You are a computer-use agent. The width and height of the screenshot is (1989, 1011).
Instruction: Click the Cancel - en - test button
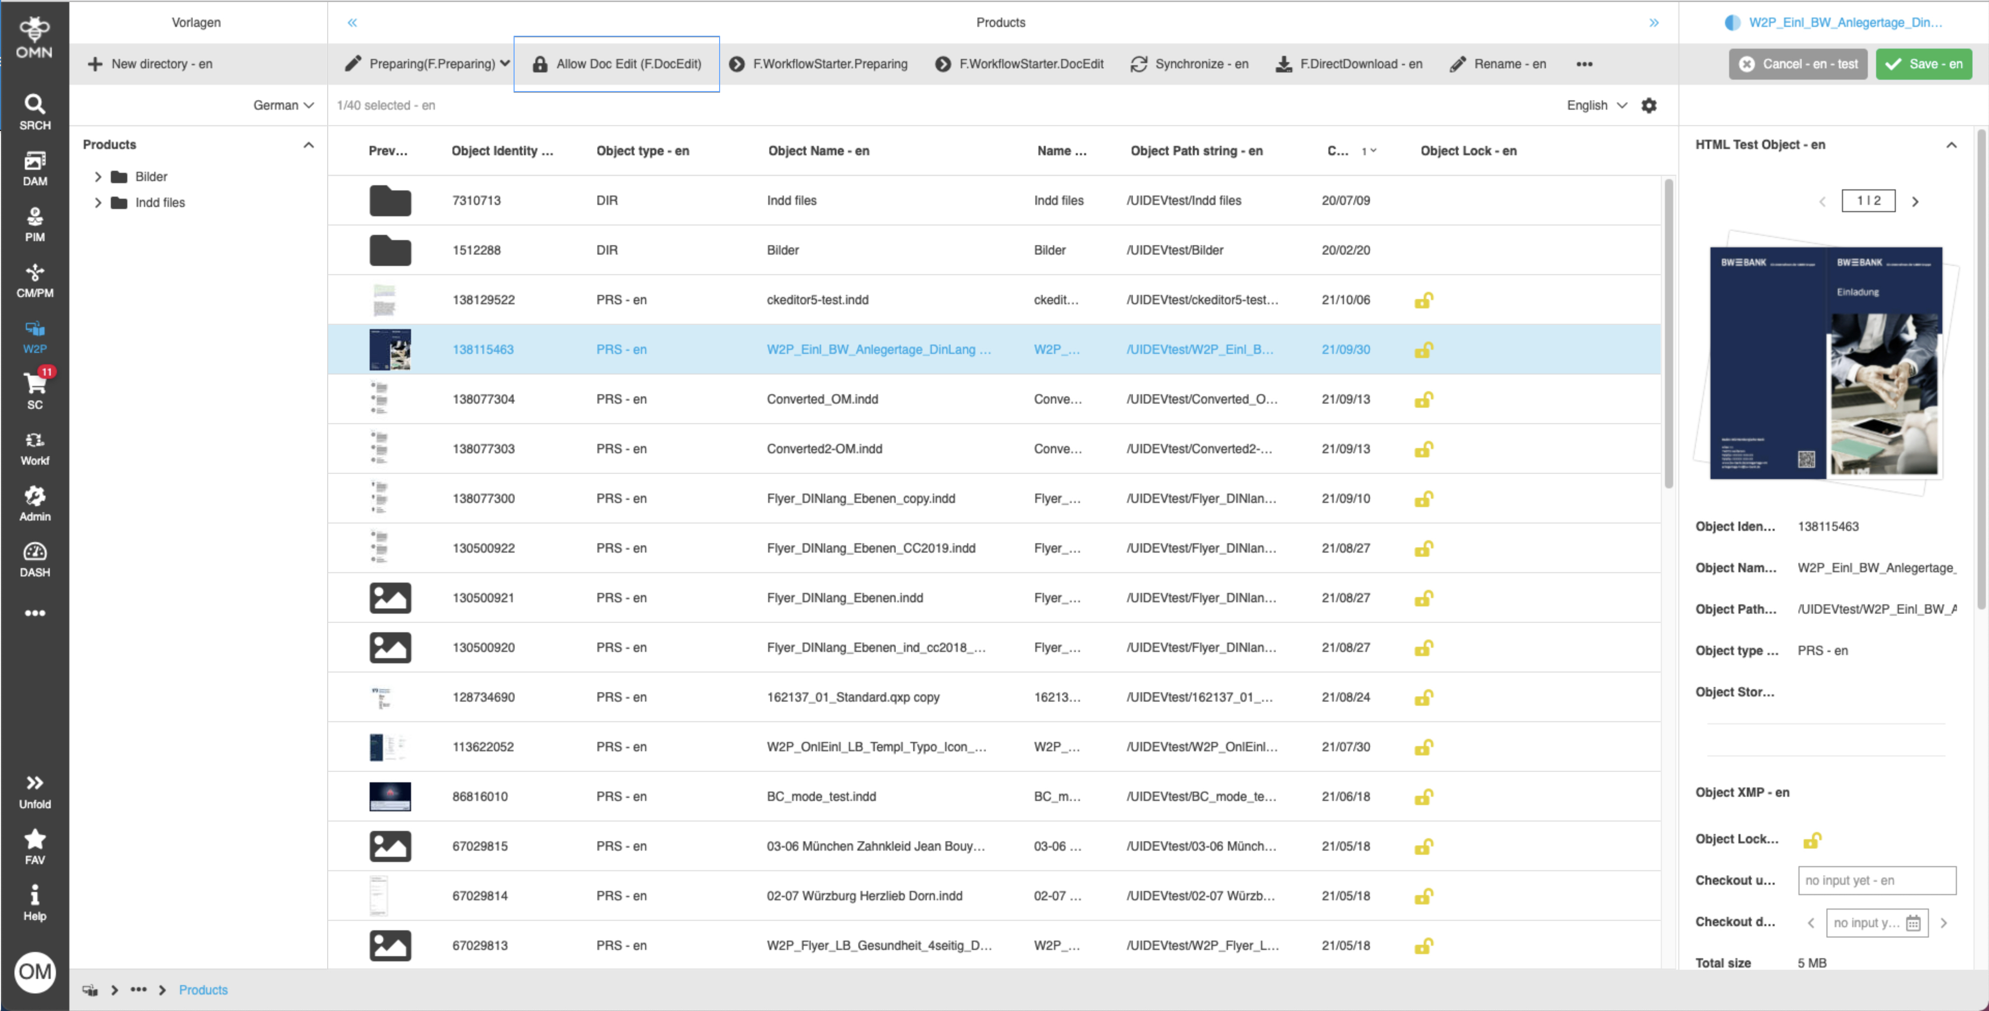click(x=1797, y=64)
